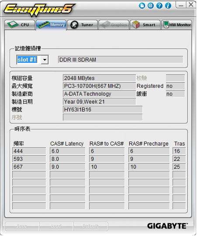Click the DDR III SDRAM type field
Viewport: 197px width, 236px height.
point(121,60)
